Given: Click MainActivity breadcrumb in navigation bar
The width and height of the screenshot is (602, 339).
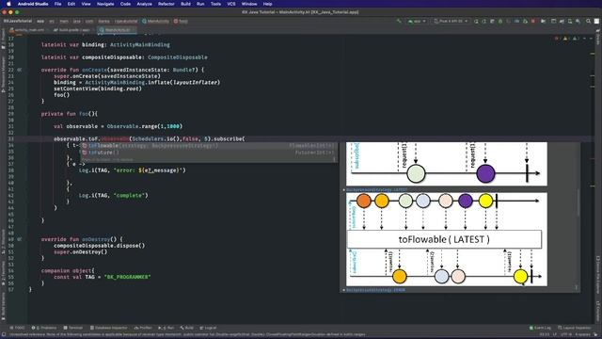Looking at the screenshot, I should point(155,21).
